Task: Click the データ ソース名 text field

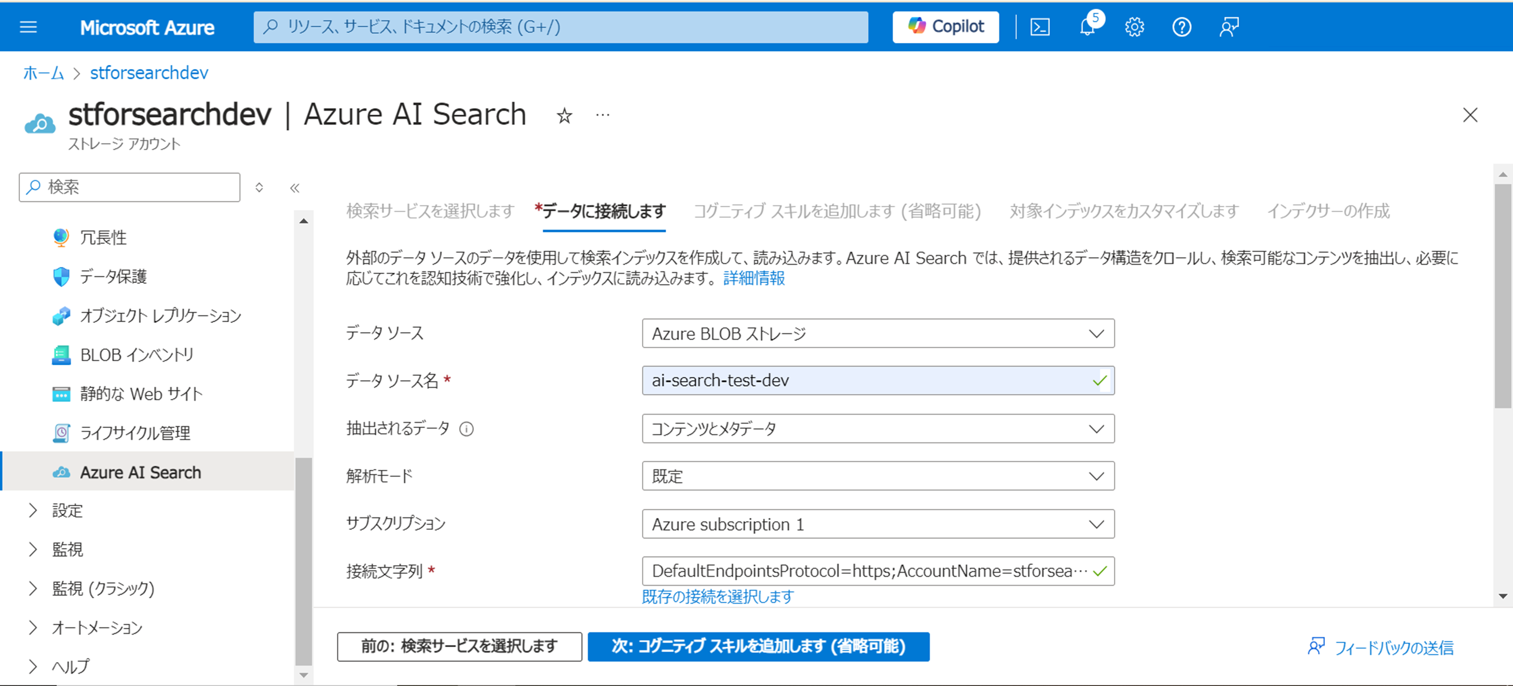Action: (x=878, y=380)
